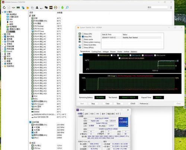This screenshot has height=150, width=186.
Task: Expand the DirectX tree node
Action: point(2,51)
